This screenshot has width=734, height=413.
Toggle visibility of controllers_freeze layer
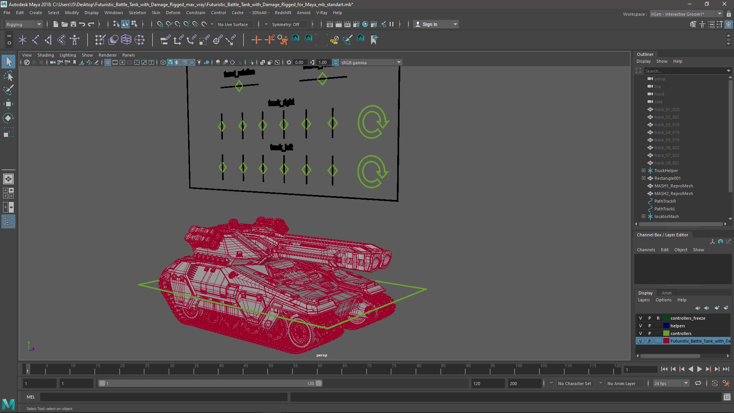[640, 318]
